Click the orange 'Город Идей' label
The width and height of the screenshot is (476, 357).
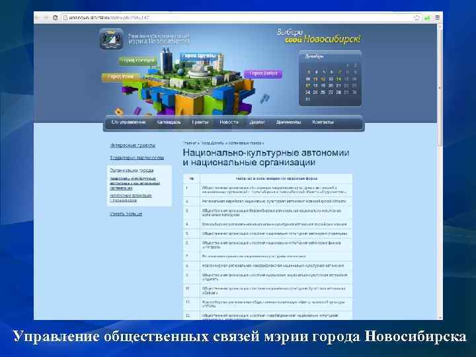[x=121, y=77]
